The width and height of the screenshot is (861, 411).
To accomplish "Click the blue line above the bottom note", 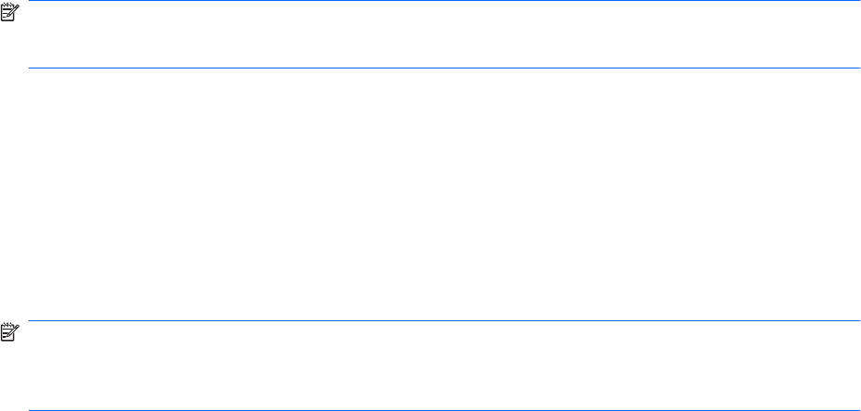I will point(444,321).
